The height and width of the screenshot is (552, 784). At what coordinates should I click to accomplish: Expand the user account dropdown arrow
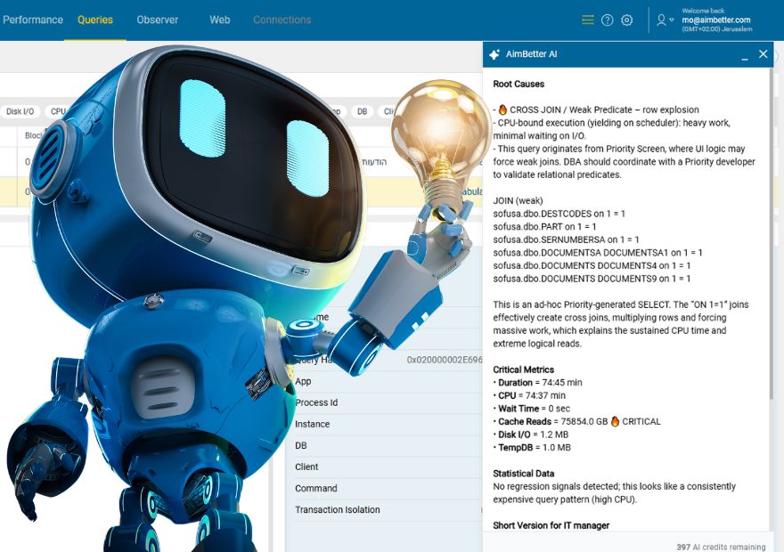tap(672, 20)
